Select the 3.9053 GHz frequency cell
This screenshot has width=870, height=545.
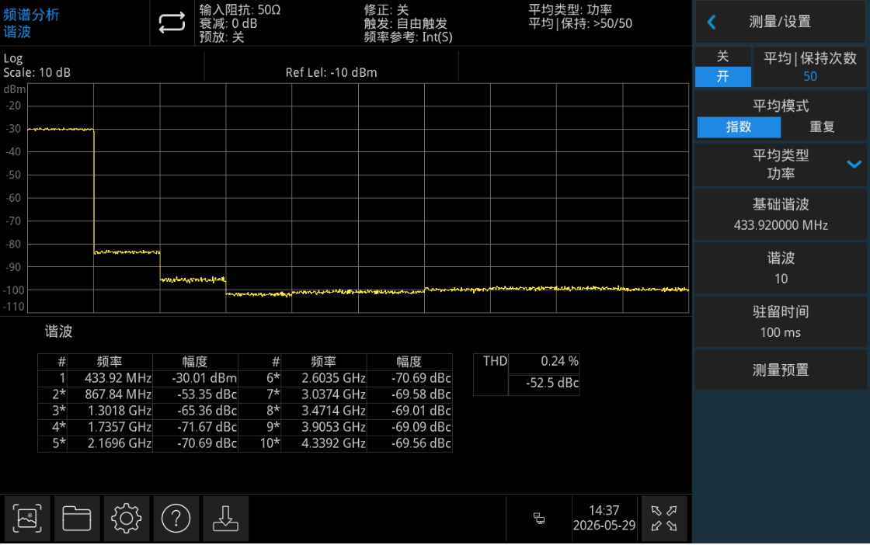coord(324,427)
